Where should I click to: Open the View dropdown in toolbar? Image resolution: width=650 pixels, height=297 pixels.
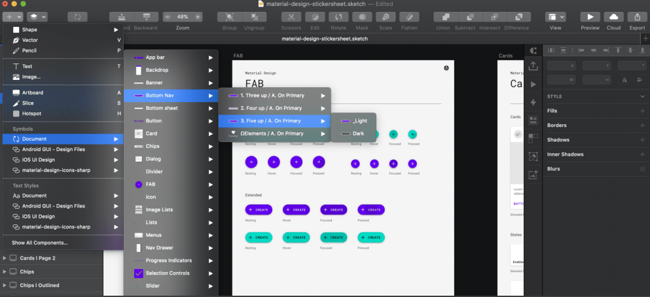pos(556,16)
